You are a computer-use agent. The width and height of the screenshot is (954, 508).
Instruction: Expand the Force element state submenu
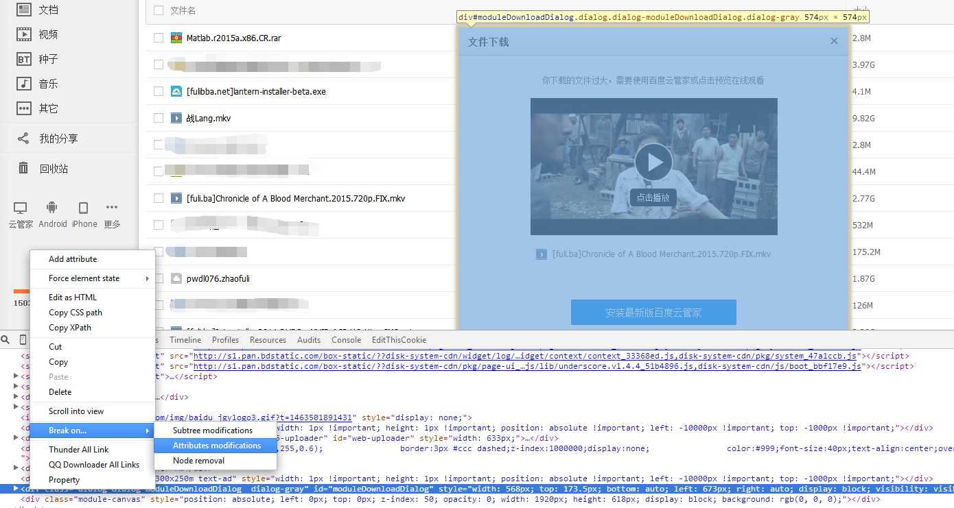click(x=93, y=278)
